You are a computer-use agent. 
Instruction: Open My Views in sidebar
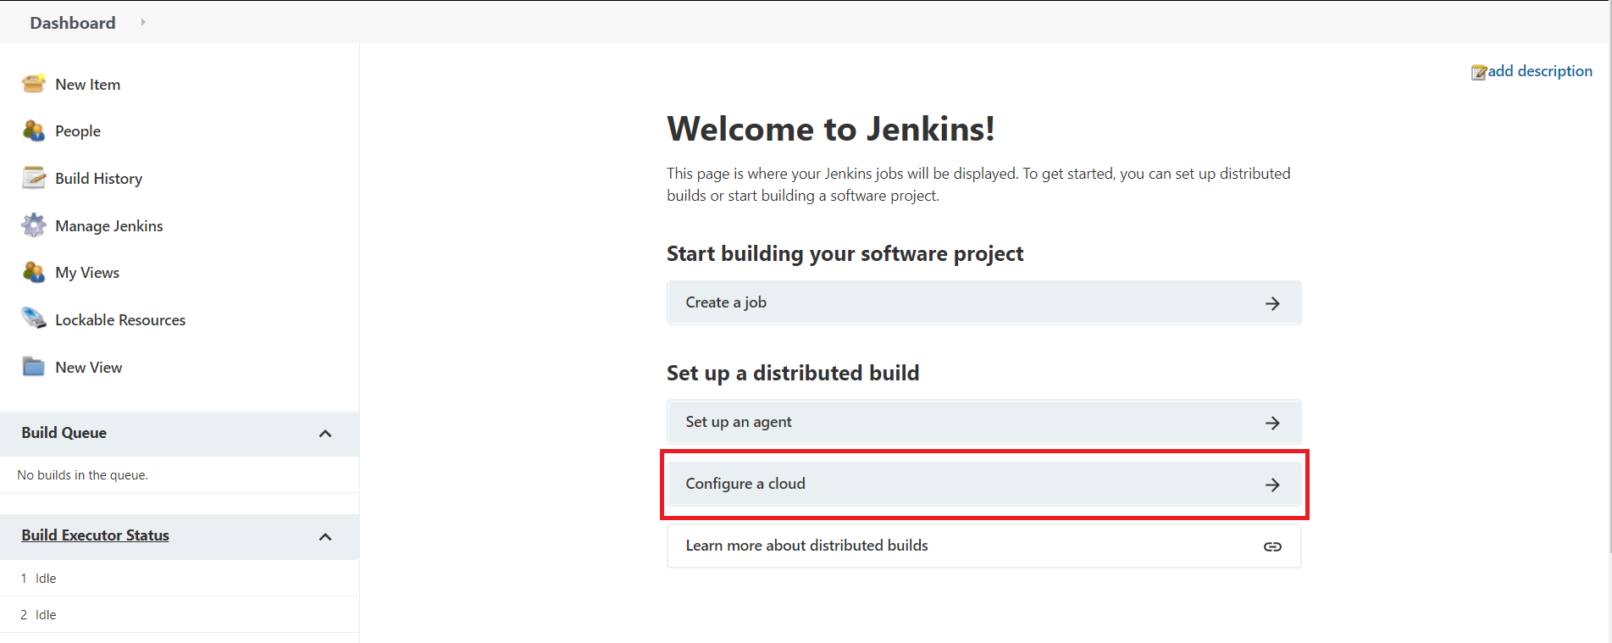(x=87, y=272)
